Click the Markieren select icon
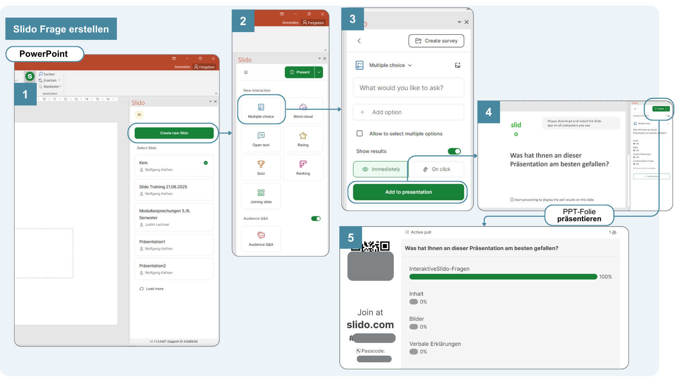678x381 pixels. click(x=41, y=86)
